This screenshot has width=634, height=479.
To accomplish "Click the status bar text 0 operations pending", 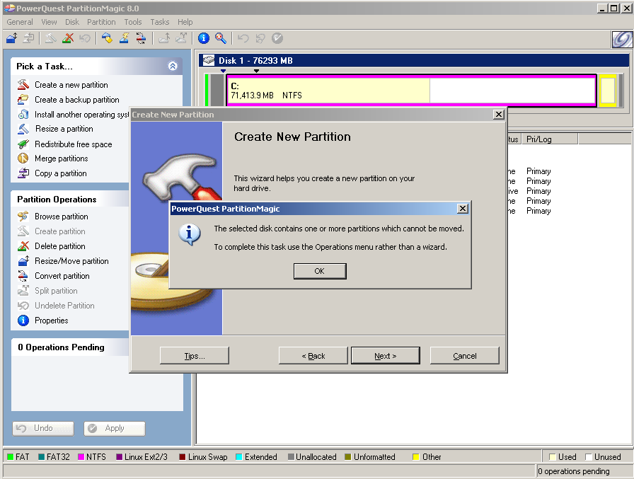I will click(574, 471).
